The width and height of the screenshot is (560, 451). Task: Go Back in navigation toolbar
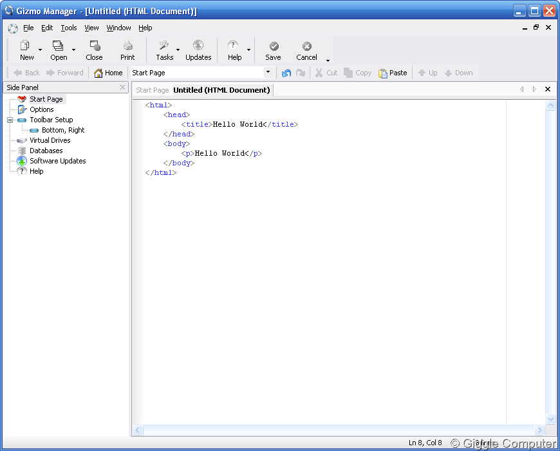pyautogui.click(x=27, y=73)
